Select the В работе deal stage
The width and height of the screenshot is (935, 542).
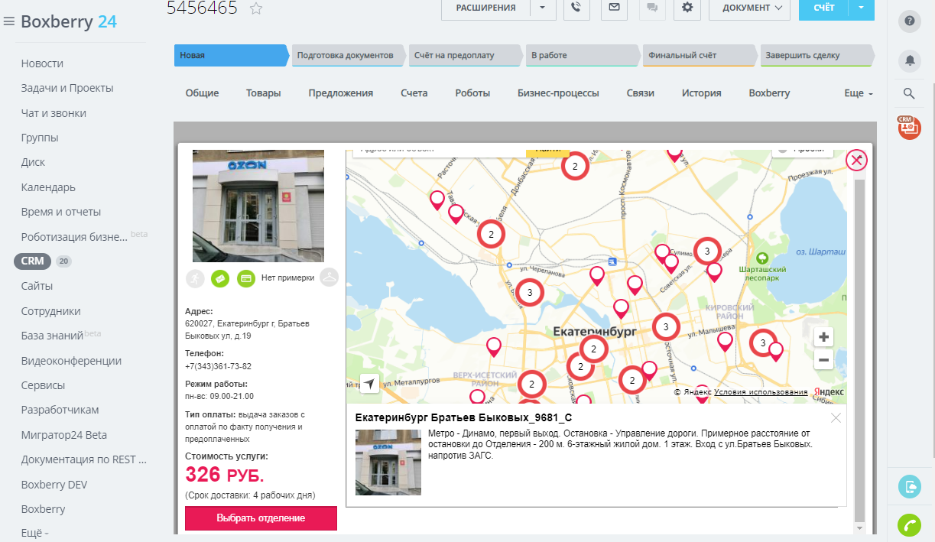coord(581,55)
